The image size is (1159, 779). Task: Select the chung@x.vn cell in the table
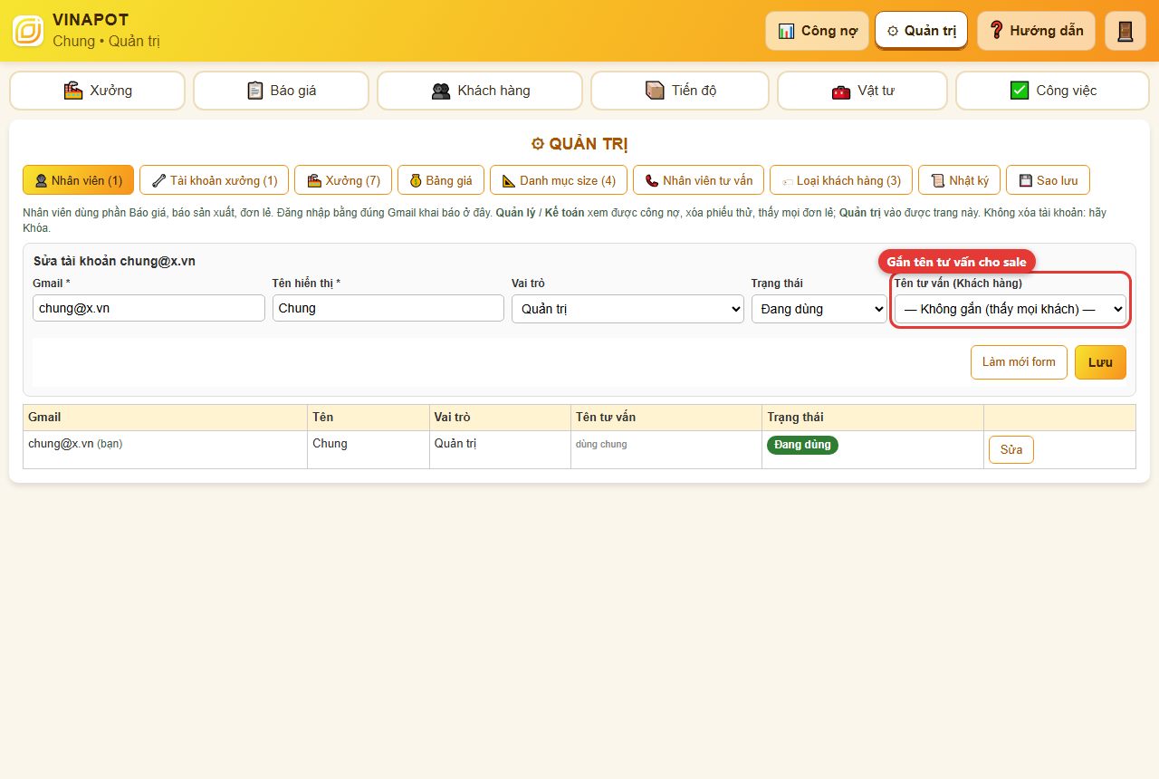[x=166, y=449]
